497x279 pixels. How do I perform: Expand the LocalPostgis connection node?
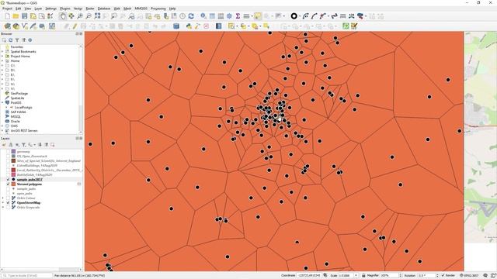point(6,108)
